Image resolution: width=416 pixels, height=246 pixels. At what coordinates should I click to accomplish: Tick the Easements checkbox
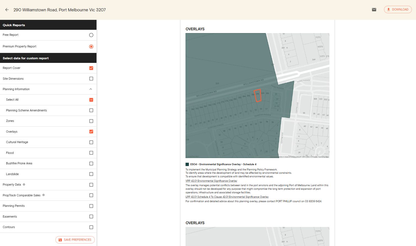(91, 216)
